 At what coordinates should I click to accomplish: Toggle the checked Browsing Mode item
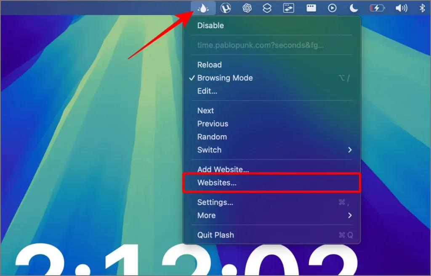coord(272,78)
